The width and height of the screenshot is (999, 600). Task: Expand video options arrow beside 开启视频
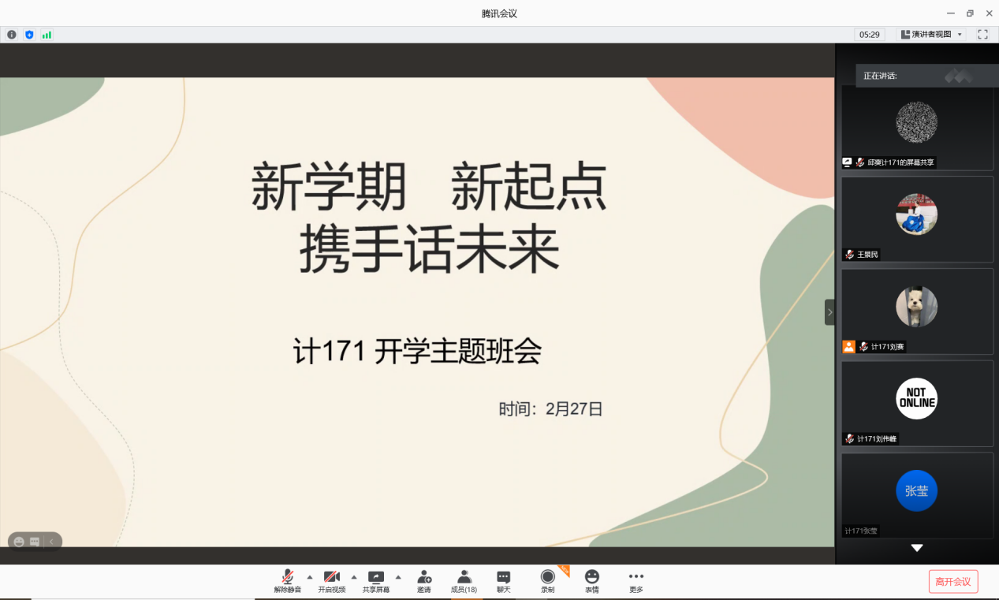tap(353, 576)
